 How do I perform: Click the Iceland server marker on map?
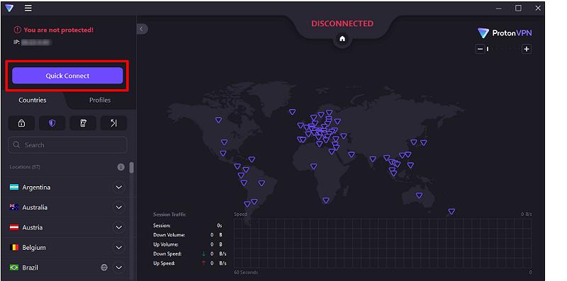tap(293, 112)
